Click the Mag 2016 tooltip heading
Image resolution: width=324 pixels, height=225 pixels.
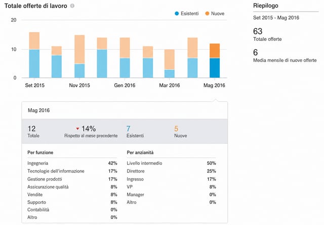click(x=38, y=110)
